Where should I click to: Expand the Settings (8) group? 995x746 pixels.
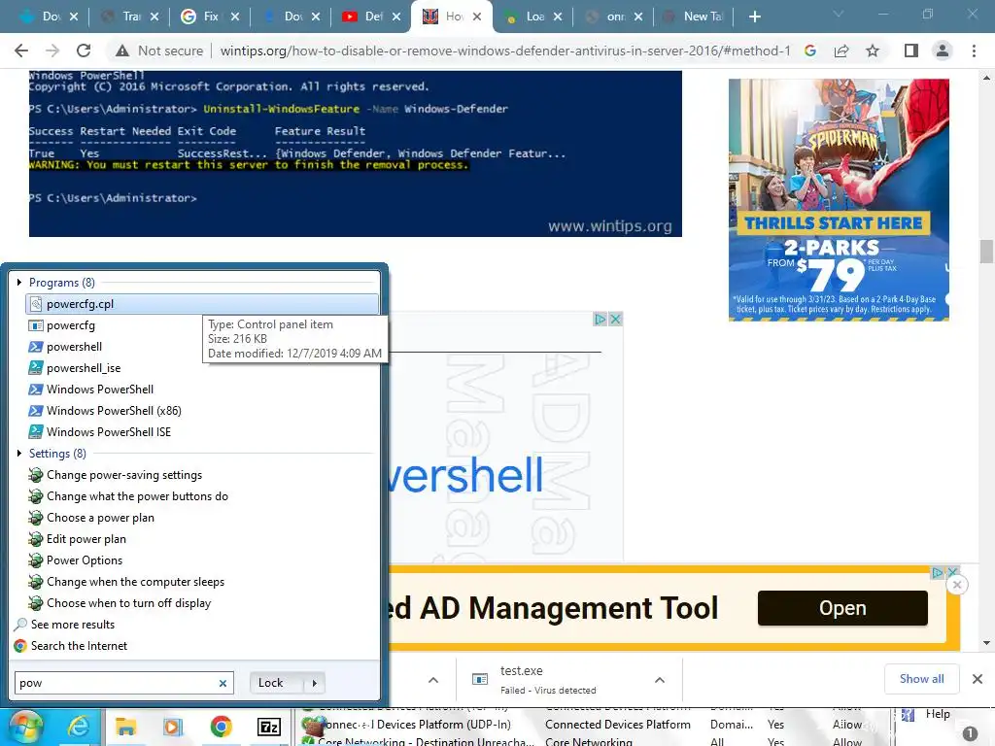tap(19, 453)
